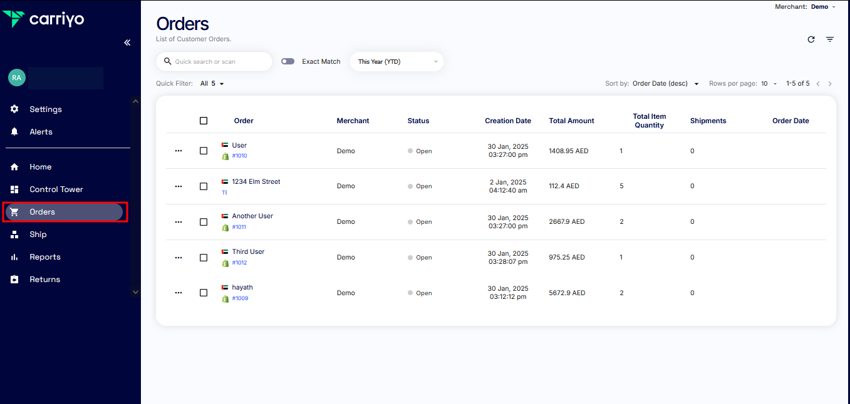The image size is (850, 404).
Task: Expand Quick Filter All 5 dropdown
Action: coord(212,84)
